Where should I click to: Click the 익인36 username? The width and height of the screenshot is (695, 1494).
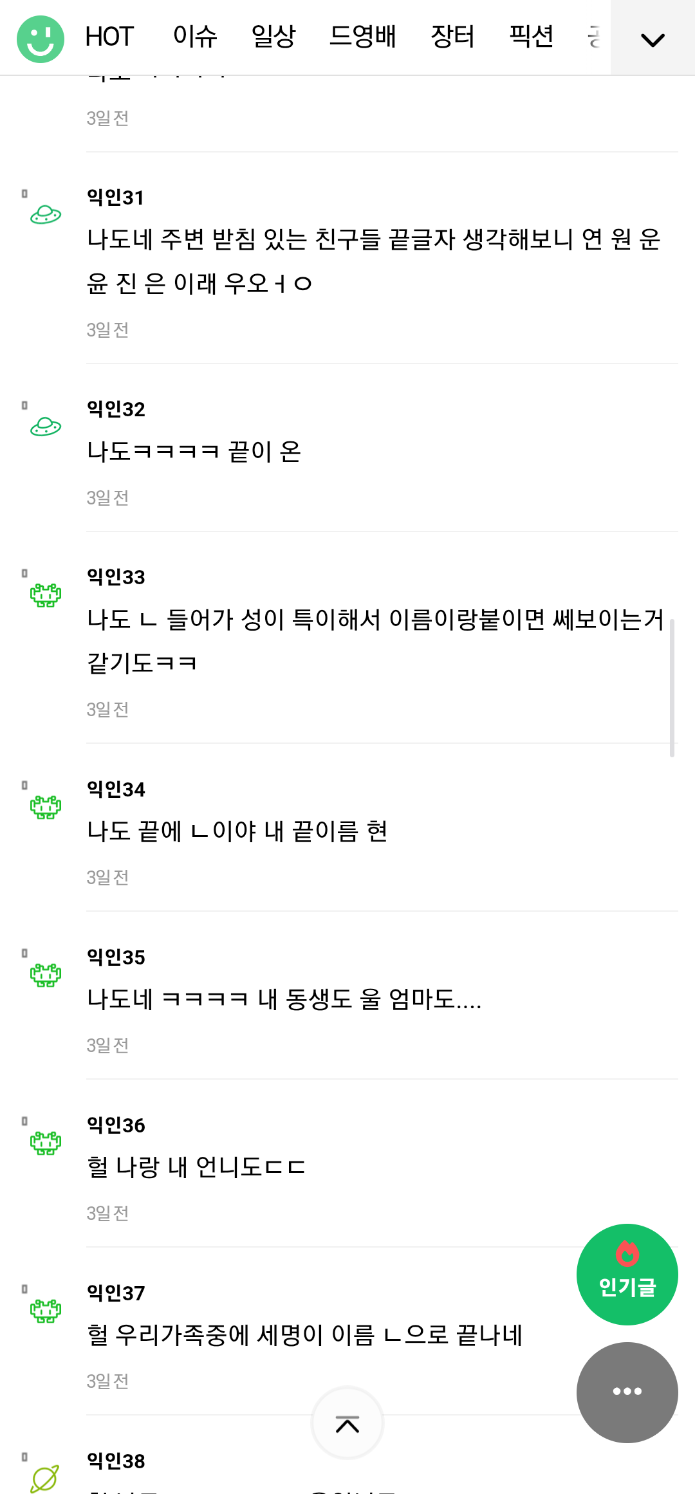[116, 1125]
